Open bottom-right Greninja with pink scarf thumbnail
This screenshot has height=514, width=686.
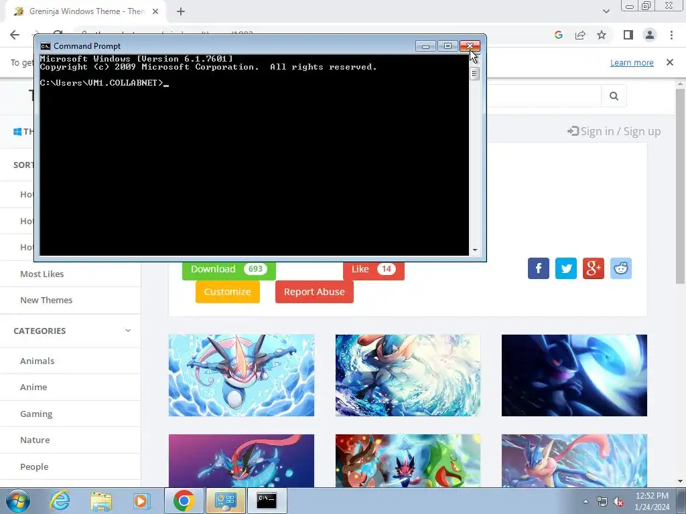coord(574,460)
